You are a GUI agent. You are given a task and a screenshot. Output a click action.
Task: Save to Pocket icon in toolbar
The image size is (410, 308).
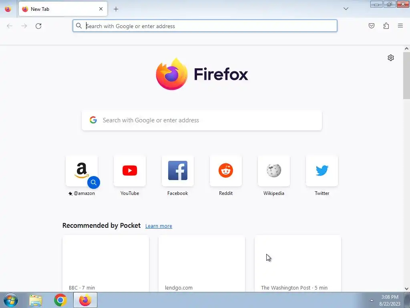[x=371, y=26]
